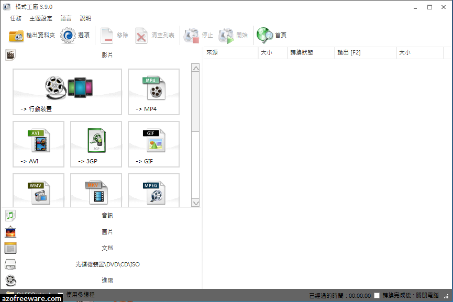Click scroll down arrow in format list
453x302 pixels.
(x=195, y=203)
